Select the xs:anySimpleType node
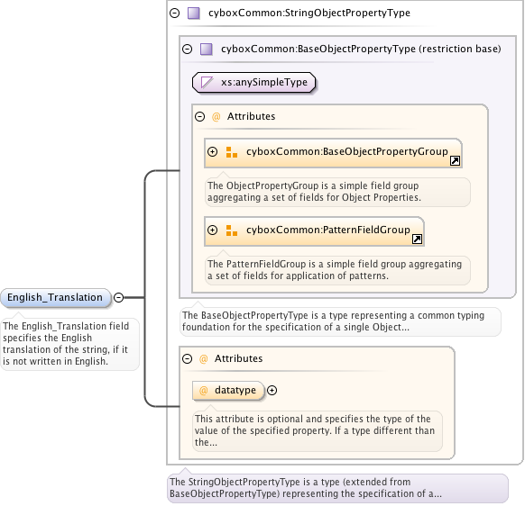The height and width of the screenshot is (506, 525). coord(254,82)
